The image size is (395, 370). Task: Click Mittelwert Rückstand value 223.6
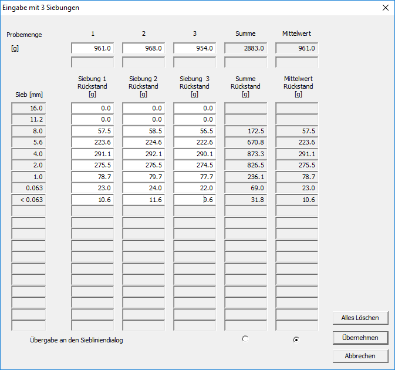[297, 142]
